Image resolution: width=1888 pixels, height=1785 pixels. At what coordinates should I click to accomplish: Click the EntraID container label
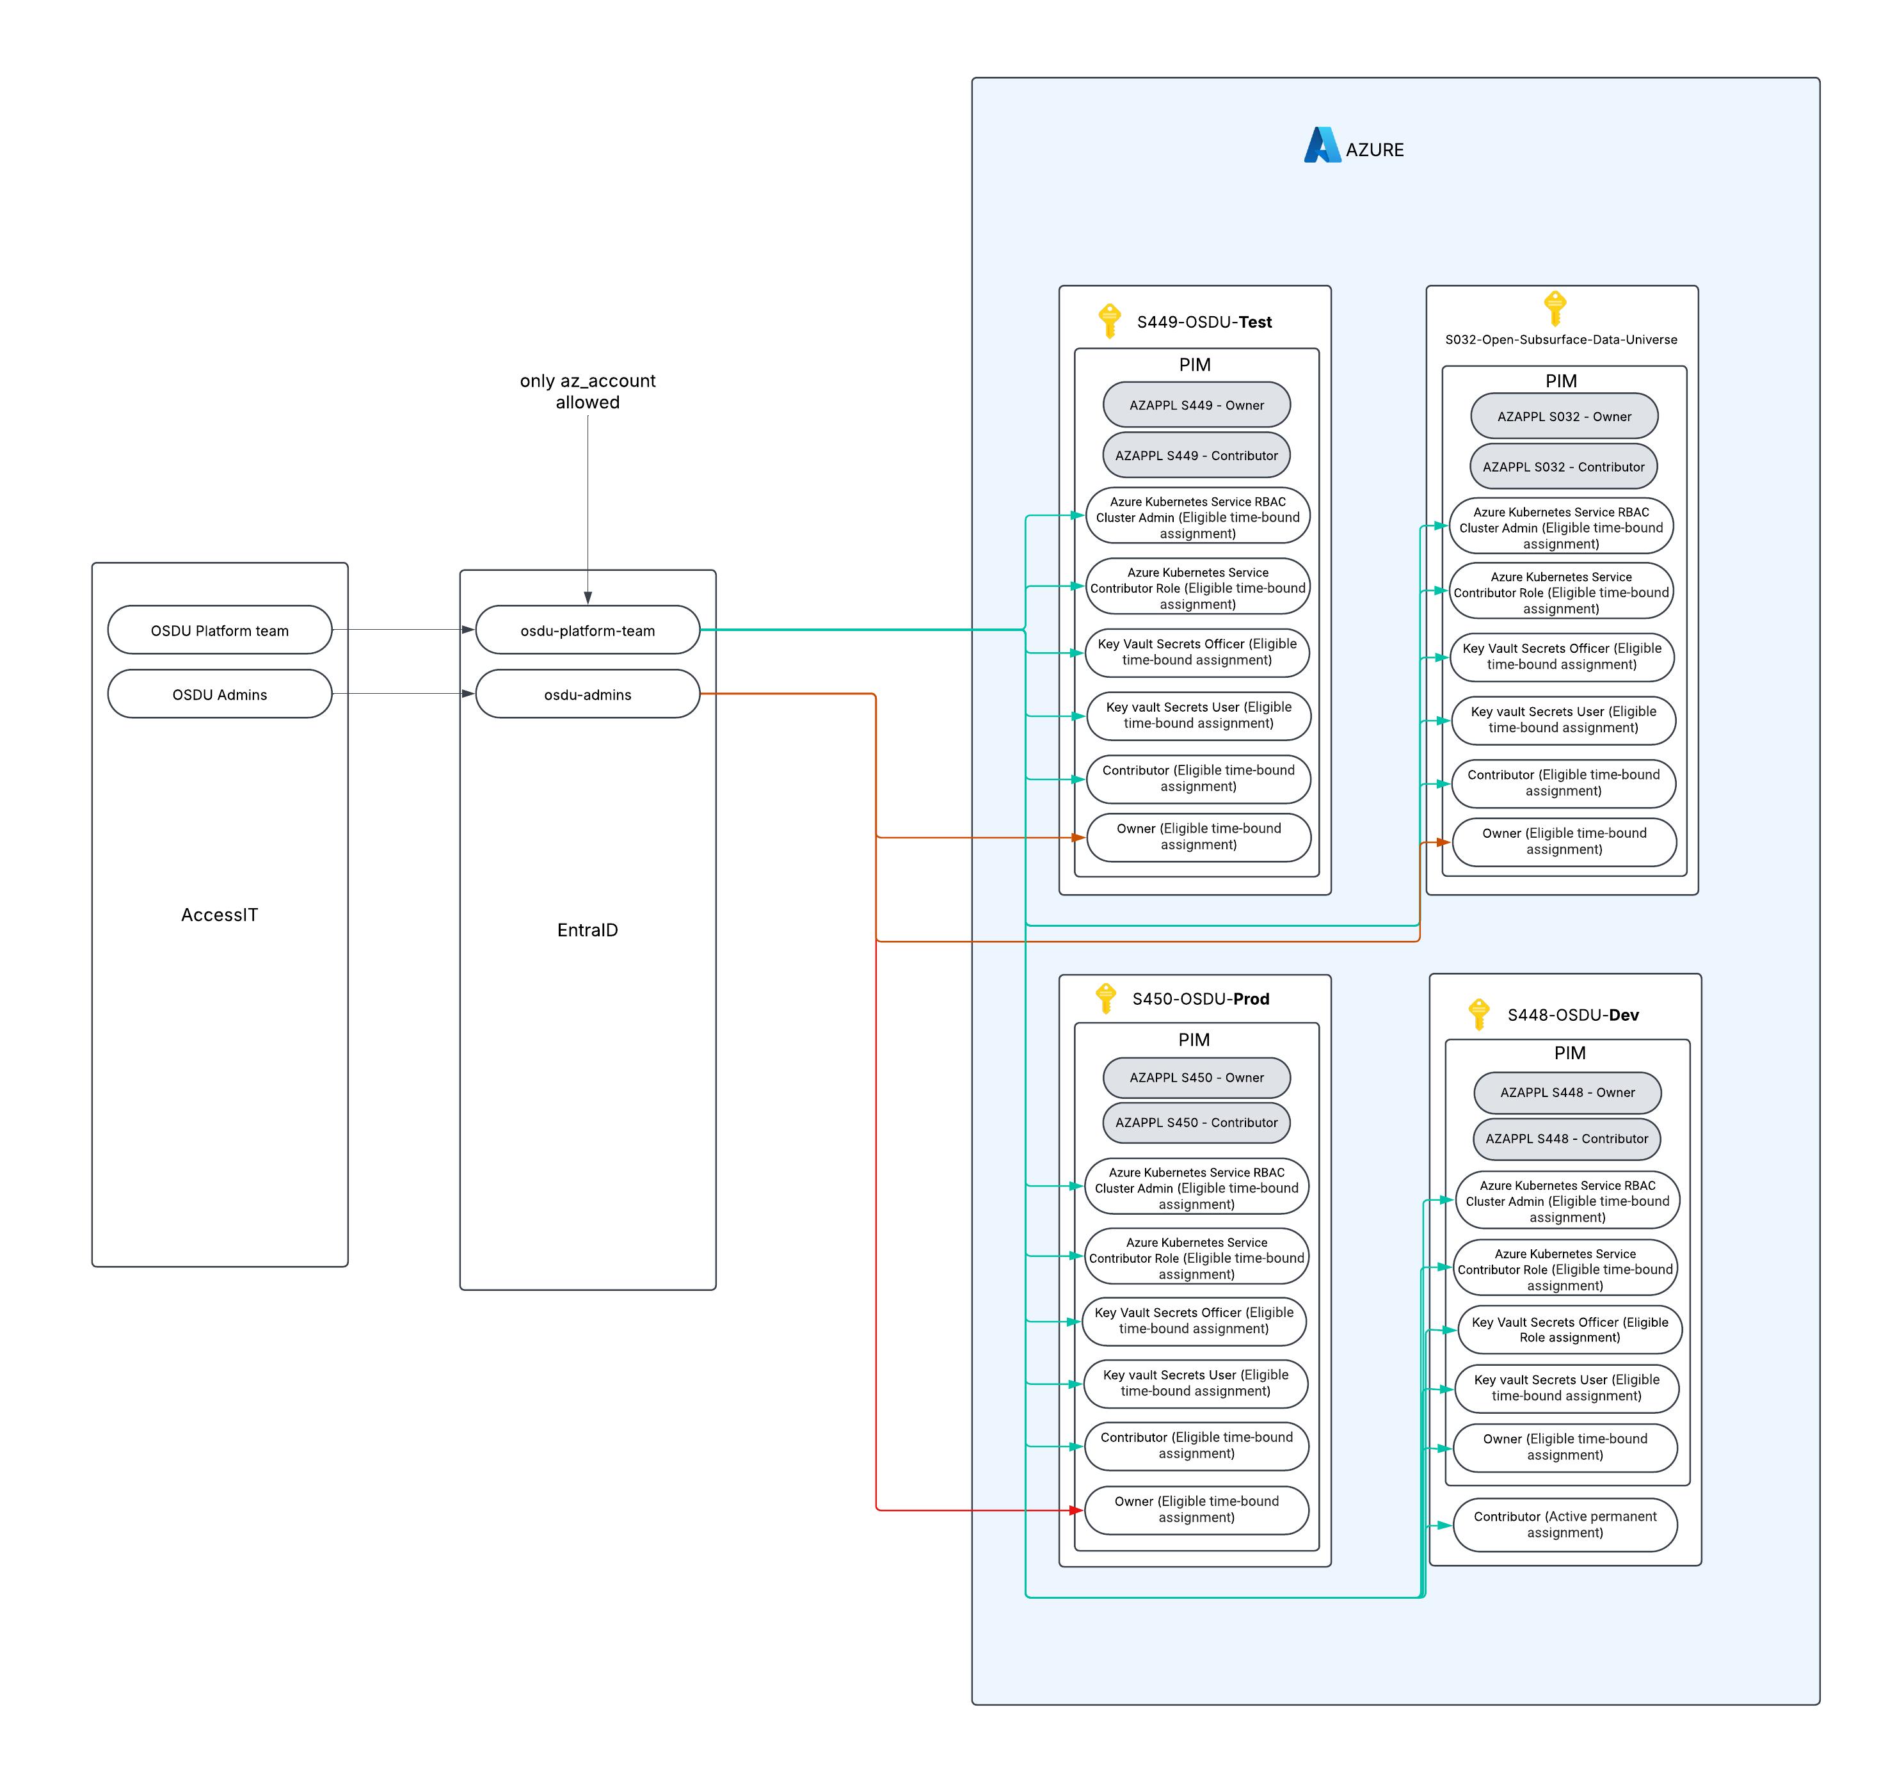588,929
